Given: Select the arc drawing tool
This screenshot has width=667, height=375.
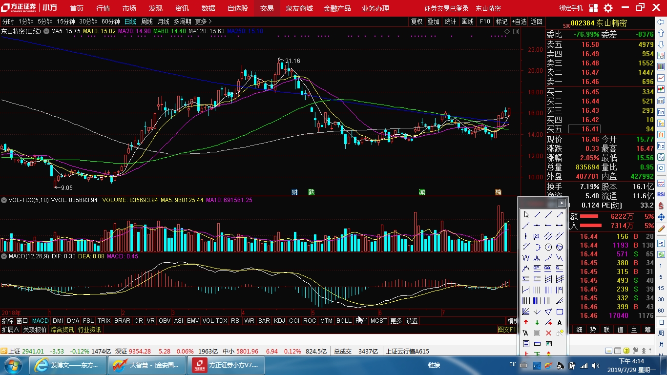Looking at the screenshot, I should 537,247.
